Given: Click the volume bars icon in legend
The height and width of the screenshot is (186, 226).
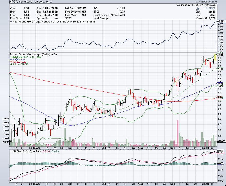Looking at the screenshot, I should 11,64.
